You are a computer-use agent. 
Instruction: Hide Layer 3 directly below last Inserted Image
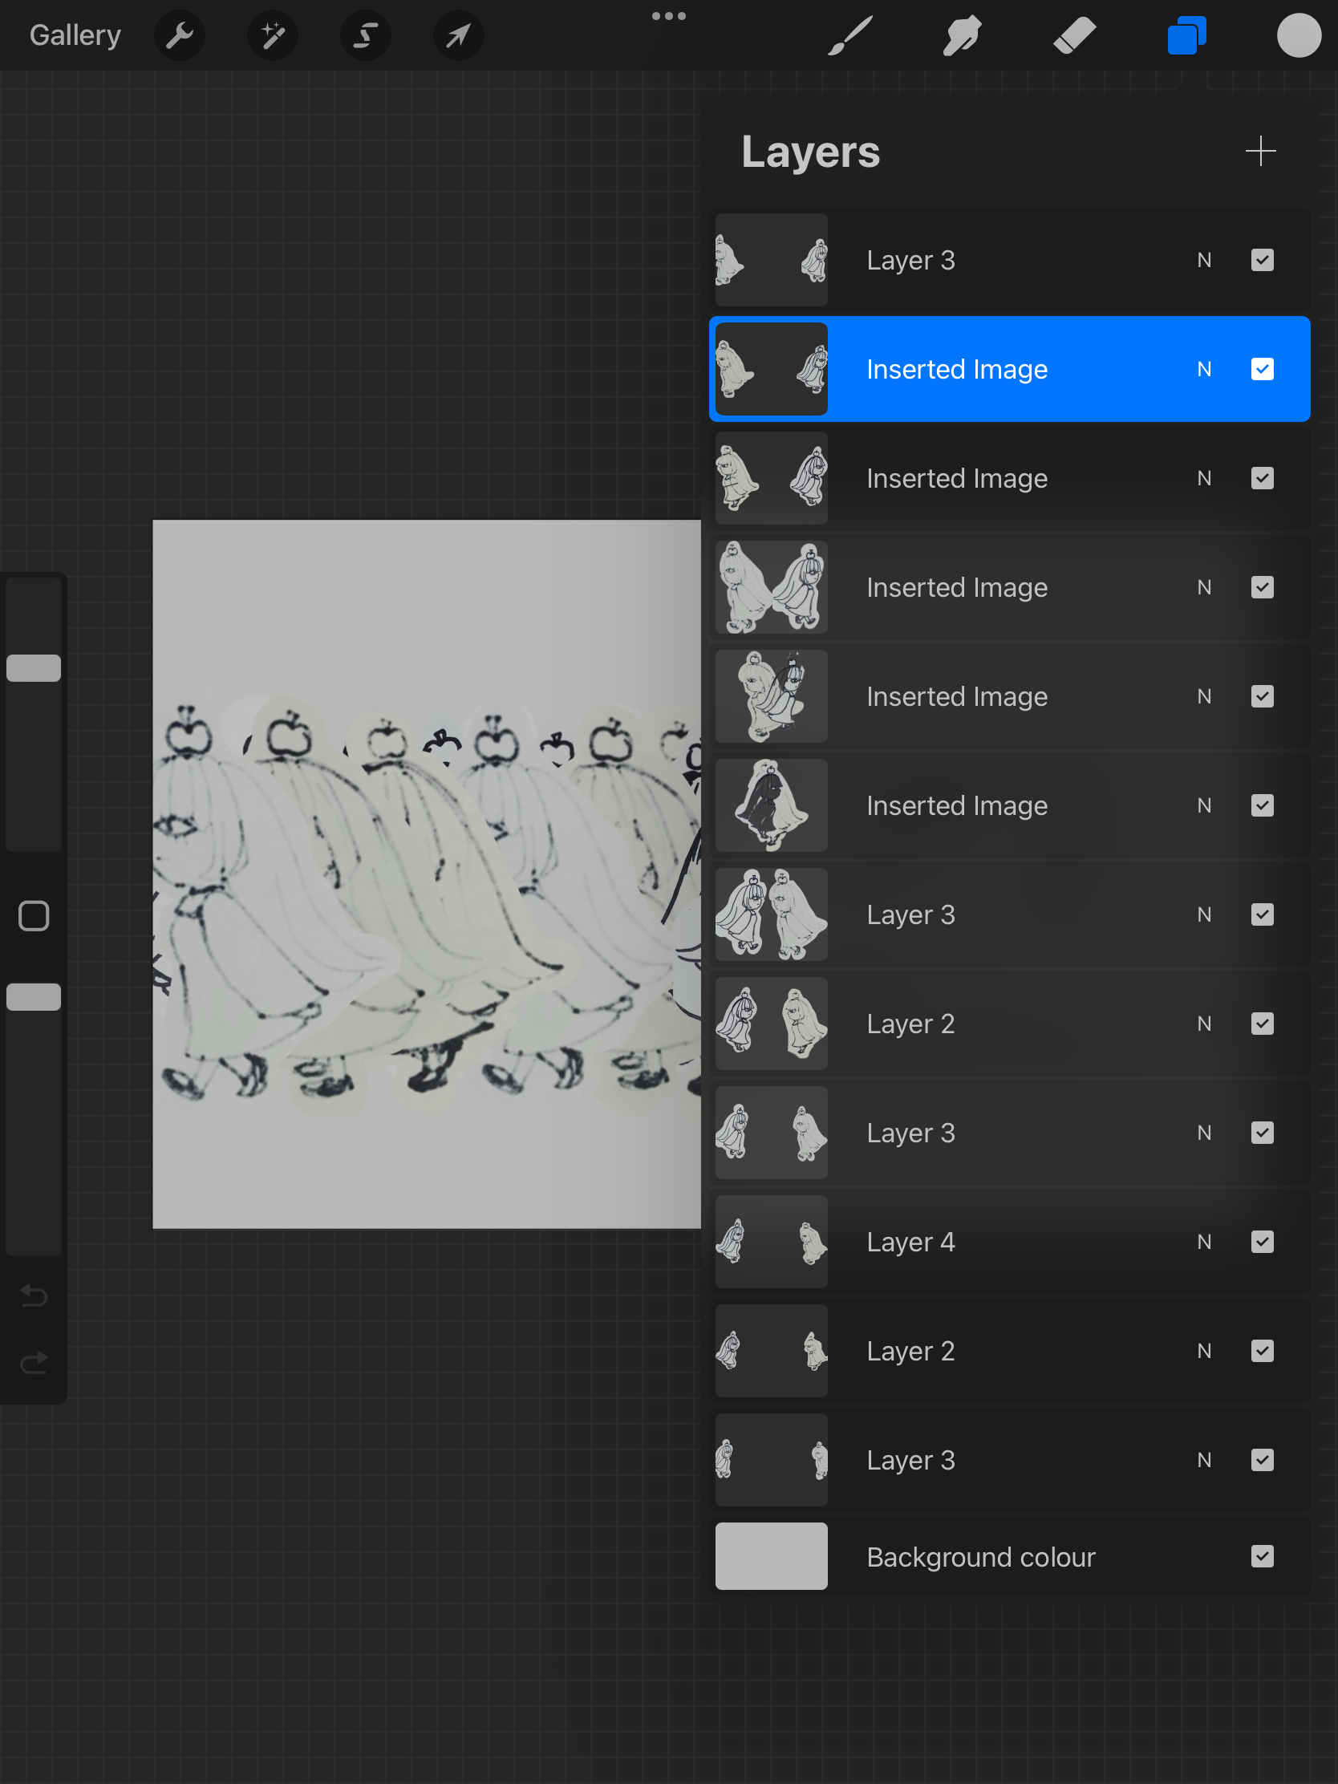point(1262,914)
